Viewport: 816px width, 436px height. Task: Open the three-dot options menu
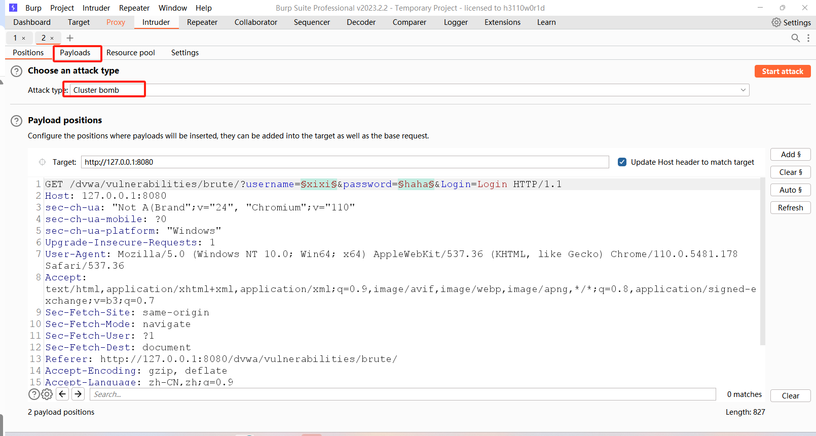808,38
